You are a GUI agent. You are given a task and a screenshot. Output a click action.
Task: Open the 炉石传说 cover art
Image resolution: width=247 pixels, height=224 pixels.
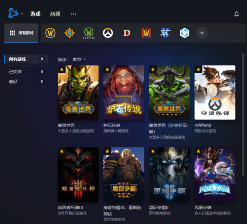tap(124, 93)
